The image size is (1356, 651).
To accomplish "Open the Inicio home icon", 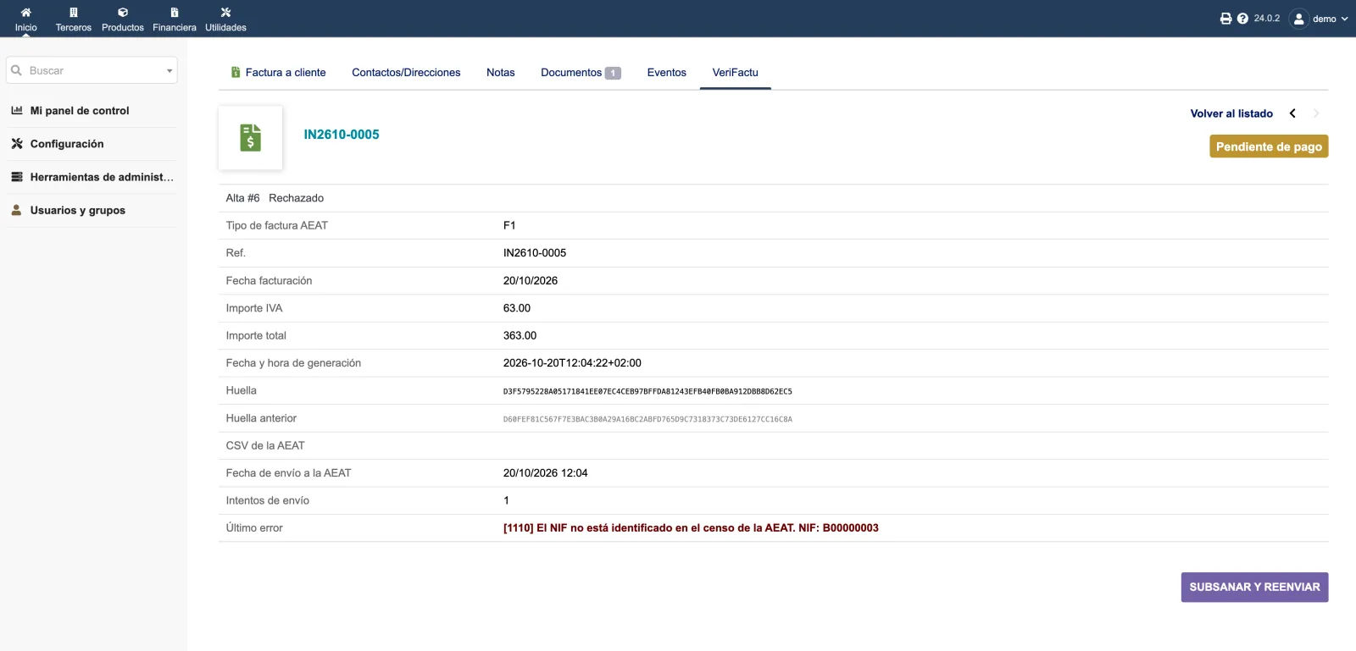I will click(26, 13).
